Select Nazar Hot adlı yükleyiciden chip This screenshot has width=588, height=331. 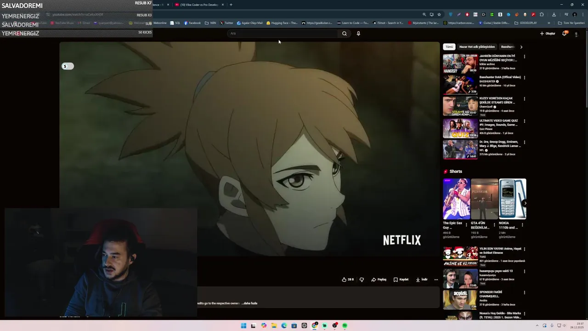click(x=477, y=47)
